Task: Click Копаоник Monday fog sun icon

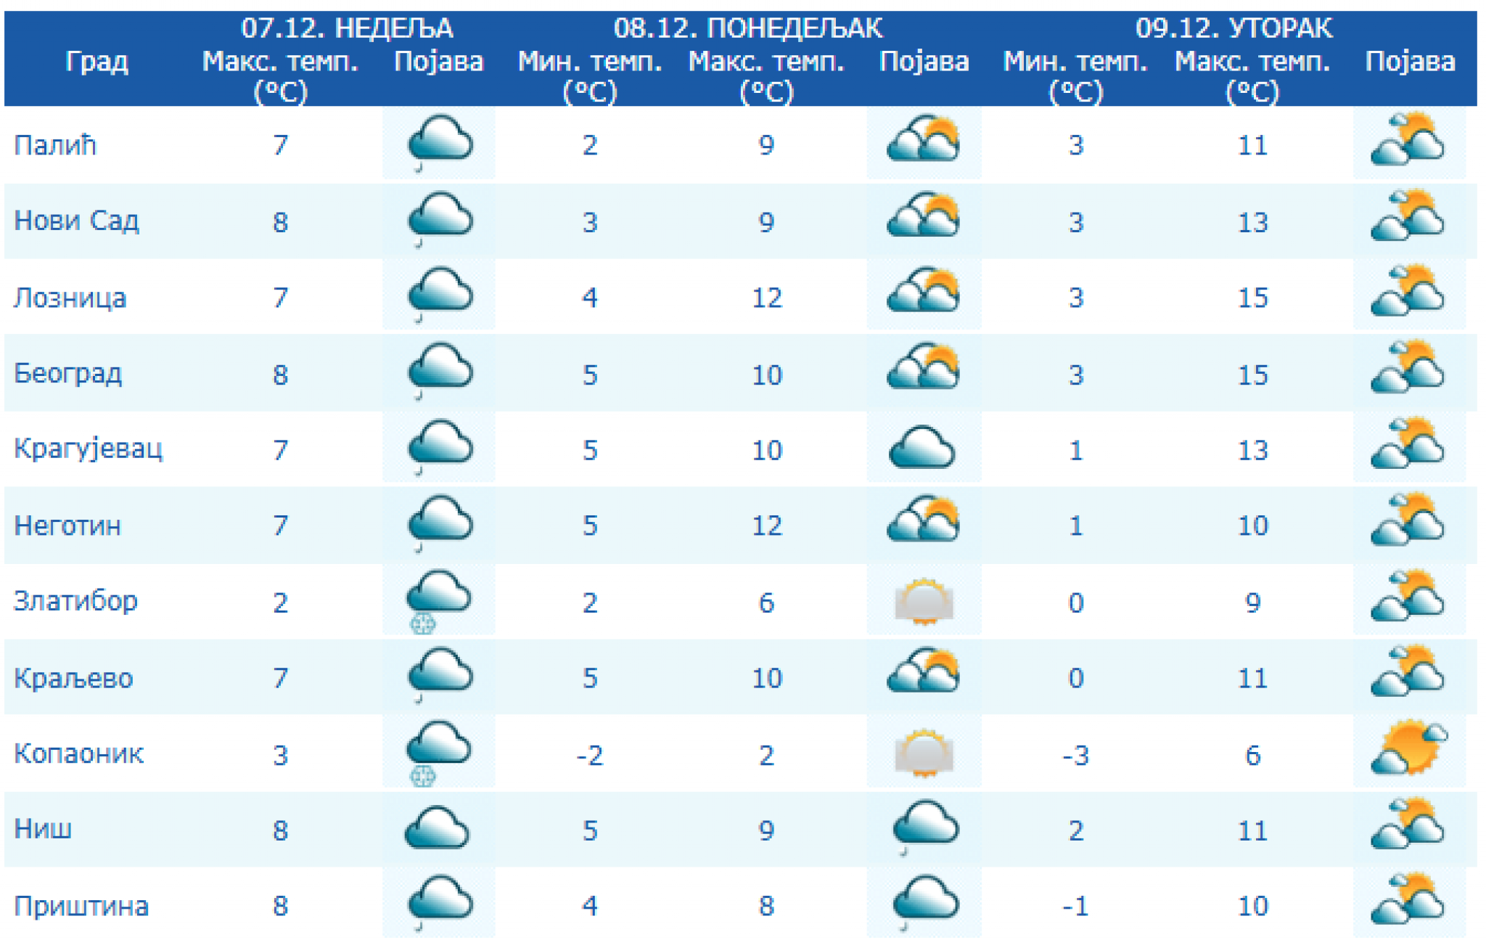Action: point(923,753)
